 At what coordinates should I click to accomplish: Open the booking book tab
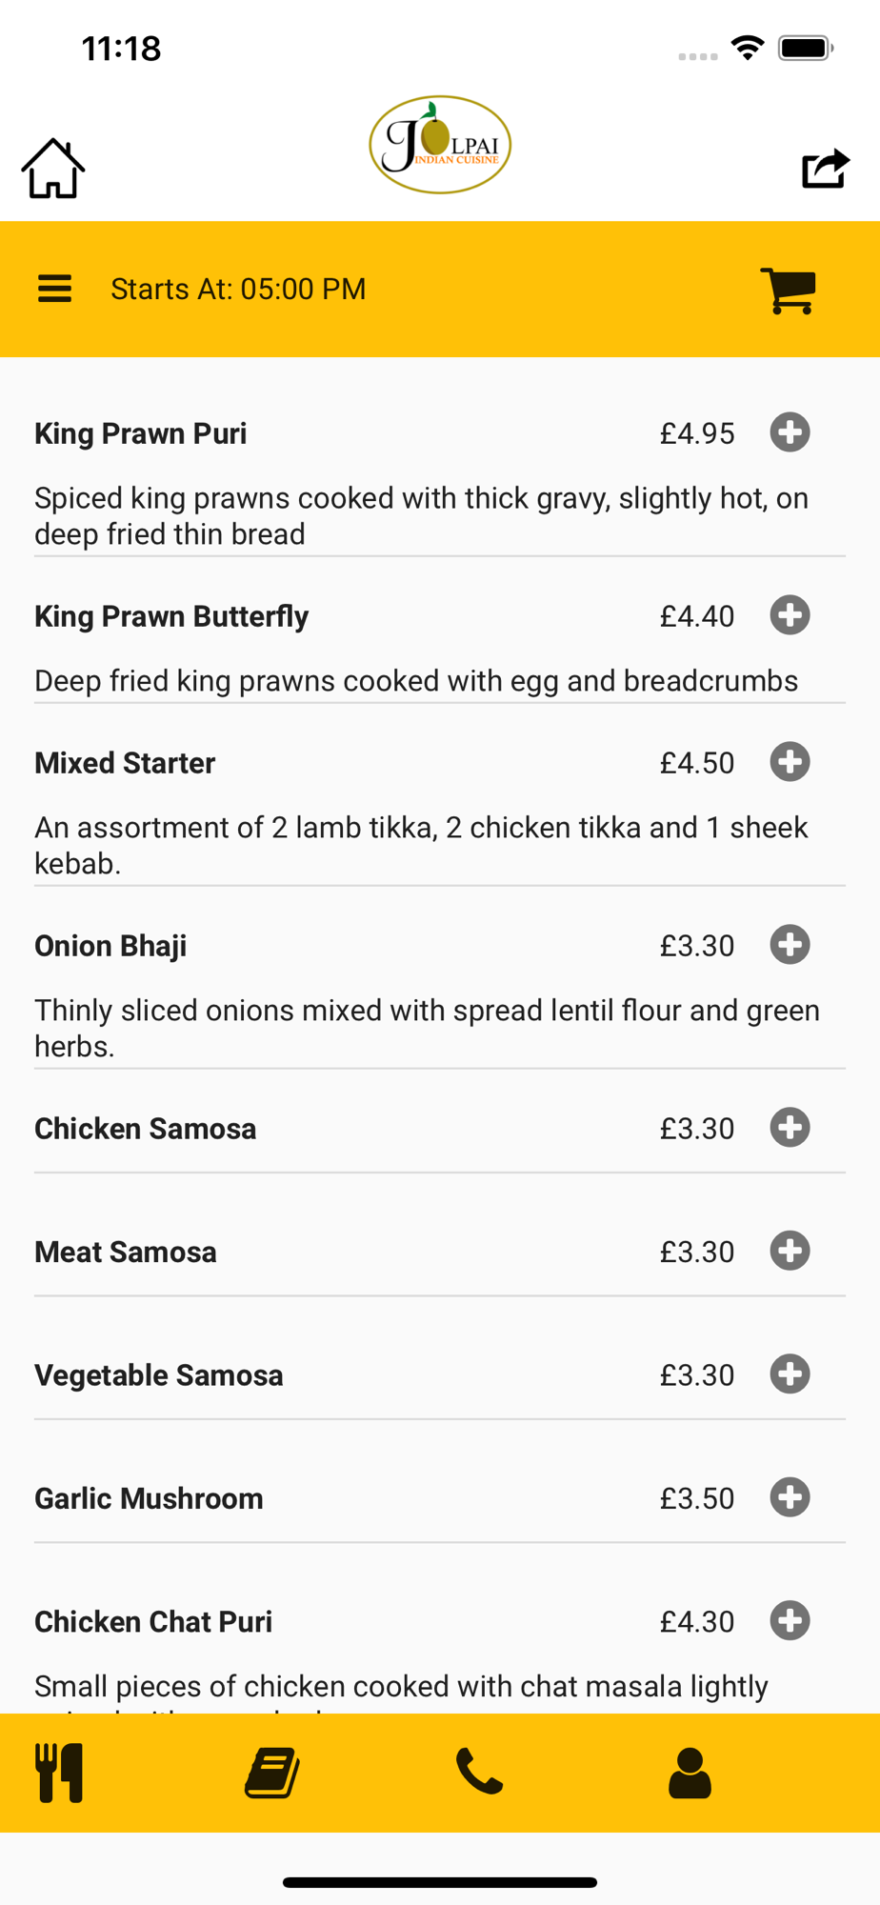click(x=272, y=1773)
